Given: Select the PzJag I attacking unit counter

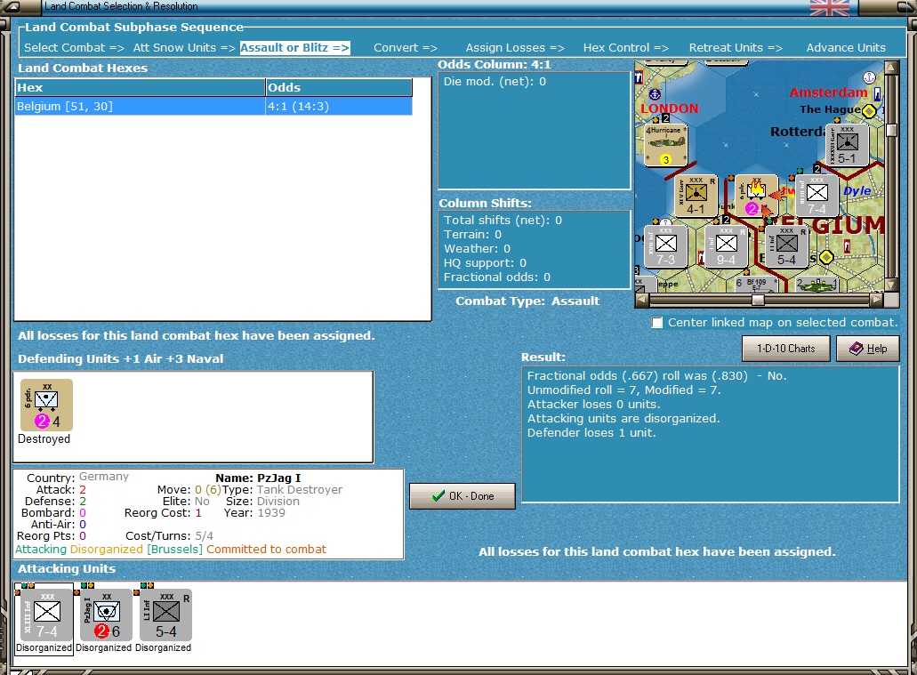Looking at the screenshot, I should click(107, 615).
